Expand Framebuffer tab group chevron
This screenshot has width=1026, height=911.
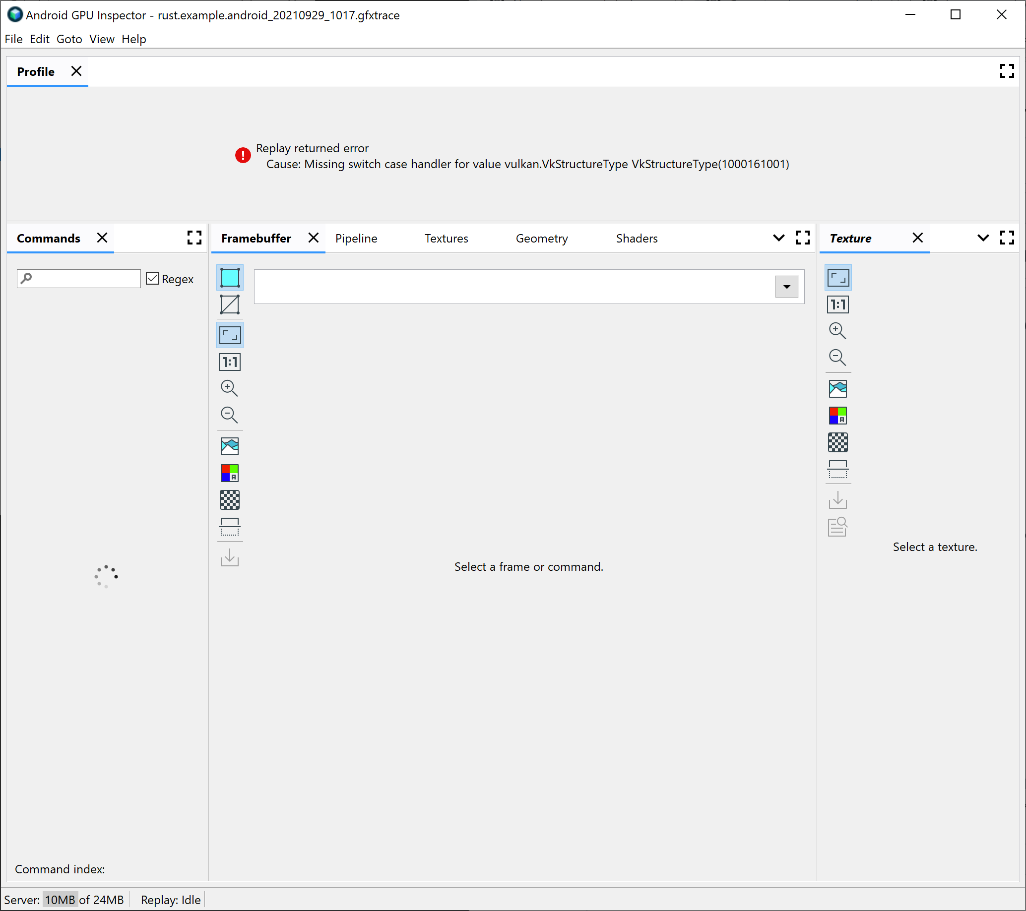[x=778, y=238]
